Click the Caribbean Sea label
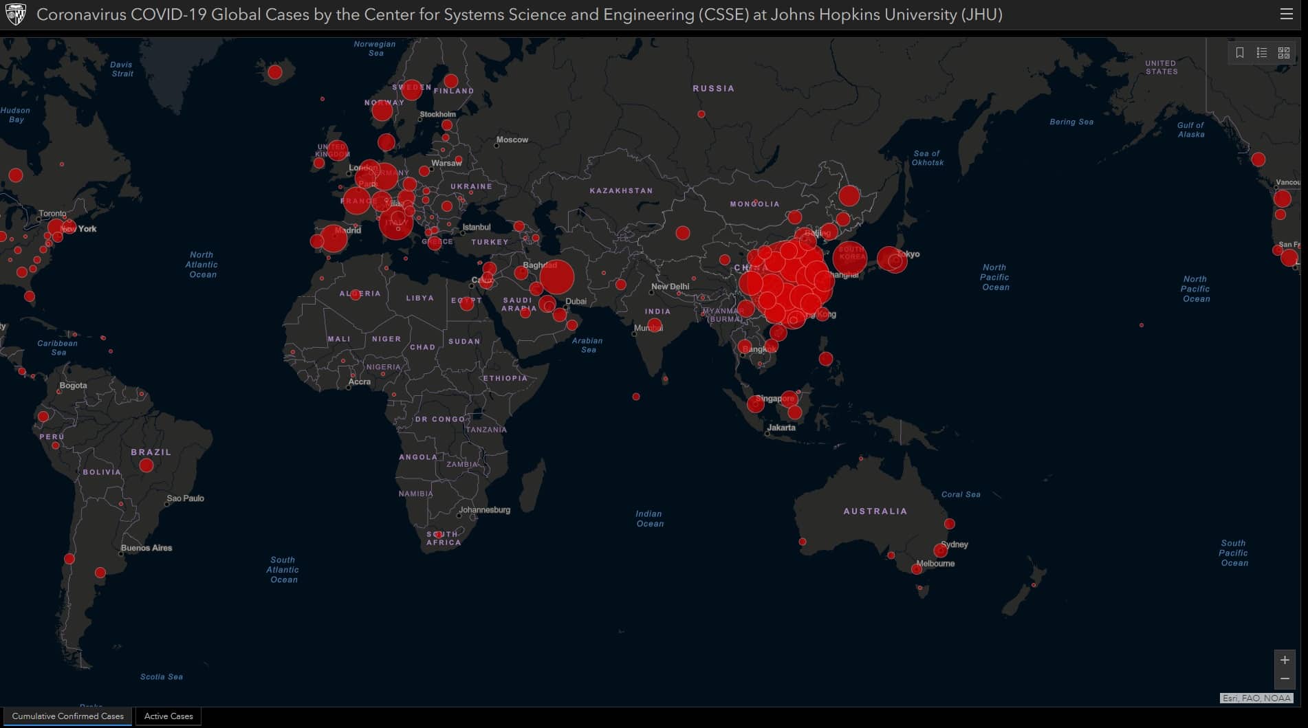The height and width of the screenshot is (728, 1308). tap(58, 348)
